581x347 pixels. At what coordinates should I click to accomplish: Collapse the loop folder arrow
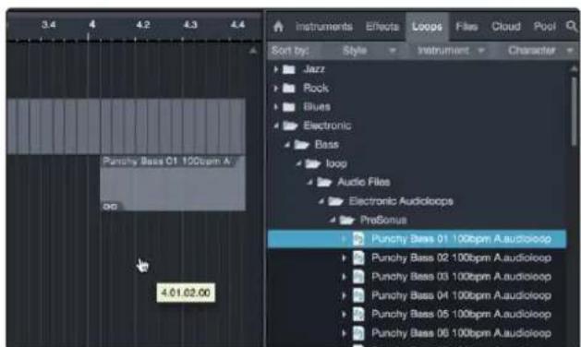(298, 163)
